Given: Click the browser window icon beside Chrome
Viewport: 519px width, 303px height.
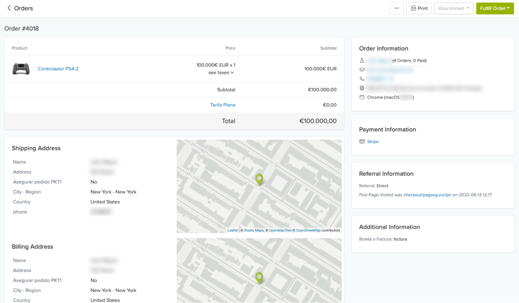Looking at the screenshot, I should click(362, 97).
